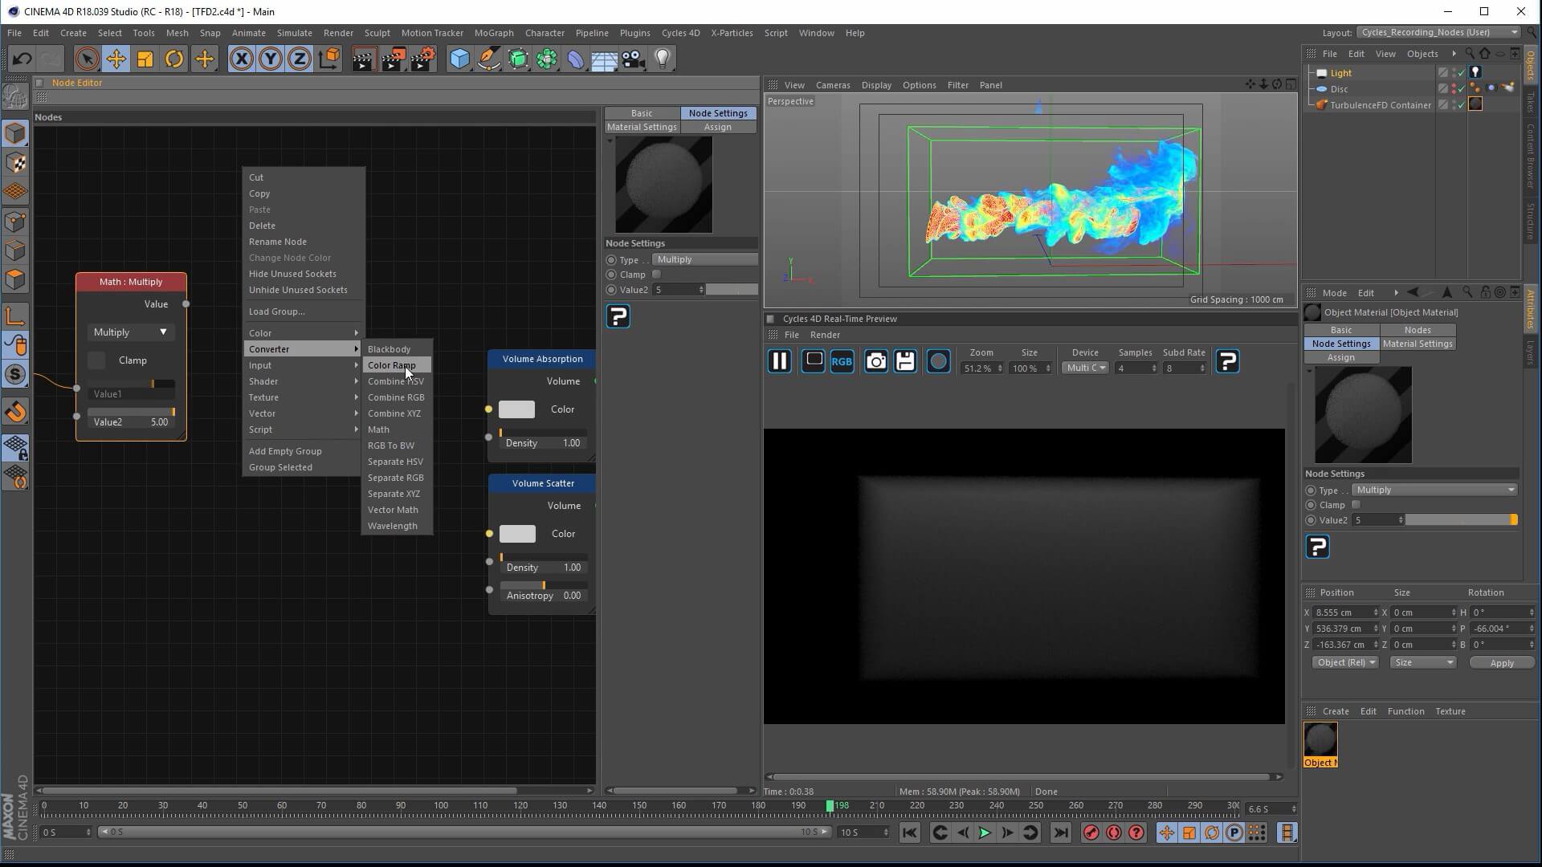Click the save render floppy icon
The height and width of the screenshot is (867, 1542).
[x=905, y=361]
